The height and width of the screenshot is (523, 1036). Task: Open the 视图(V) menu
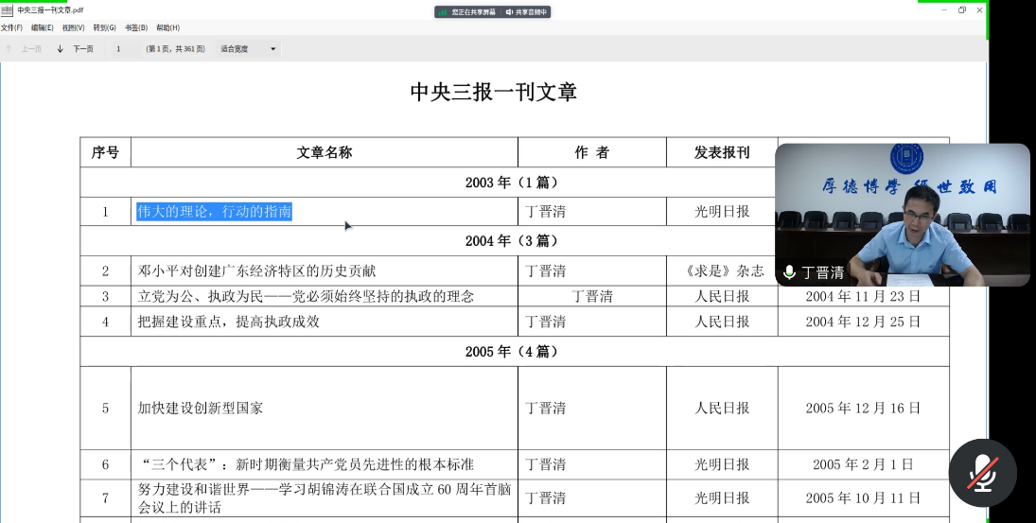(x=73, y=27)
